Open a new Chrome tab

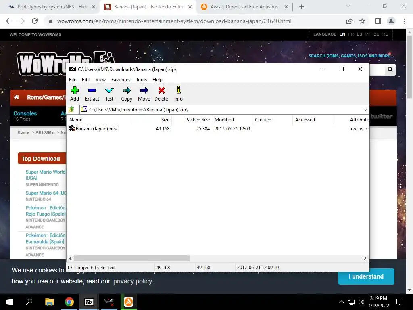[302, 7]
